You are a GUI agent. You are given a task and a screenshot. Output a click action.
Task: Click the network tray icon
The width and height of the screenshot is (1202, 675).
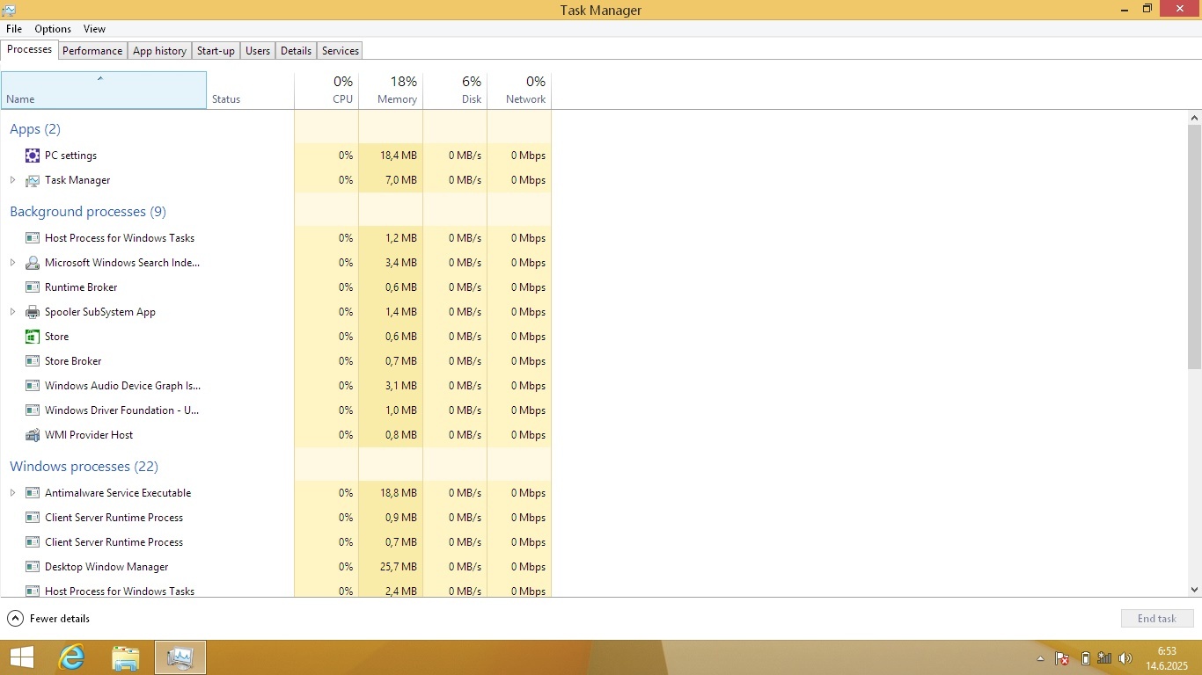(x=1104, y=658)
